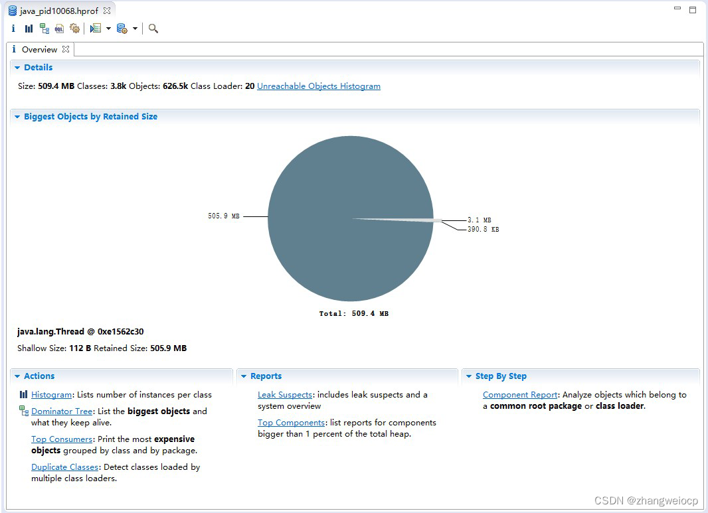
Task: Click the Size: 509.4 MB detail
Action: point(46,86)
